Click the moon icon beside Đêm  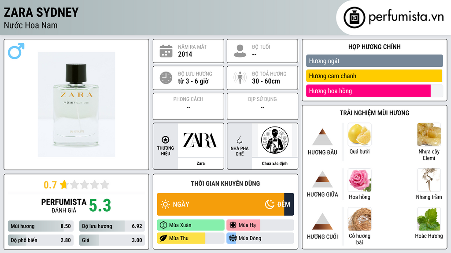pyautogui.click(x=270, y=204)
